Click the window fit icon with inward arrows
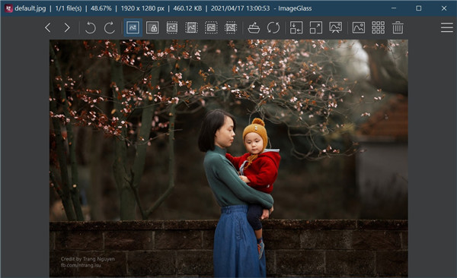 point(296,28)
